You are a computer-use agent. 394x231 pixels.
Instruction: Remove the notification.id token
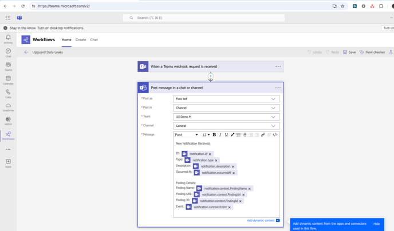pos(210,154)
